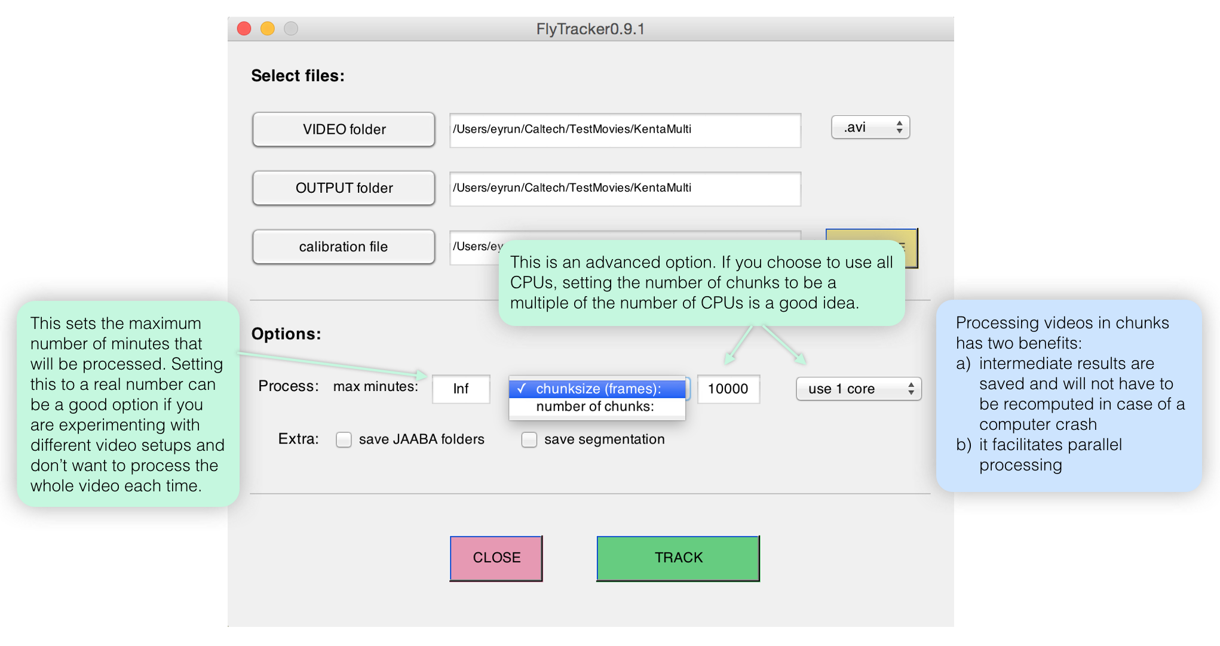
Task: Click the output folder path field
Action: [624, 189]
